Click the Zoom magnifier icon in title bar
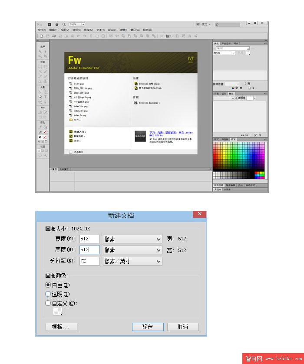 (x=63, y=24)
